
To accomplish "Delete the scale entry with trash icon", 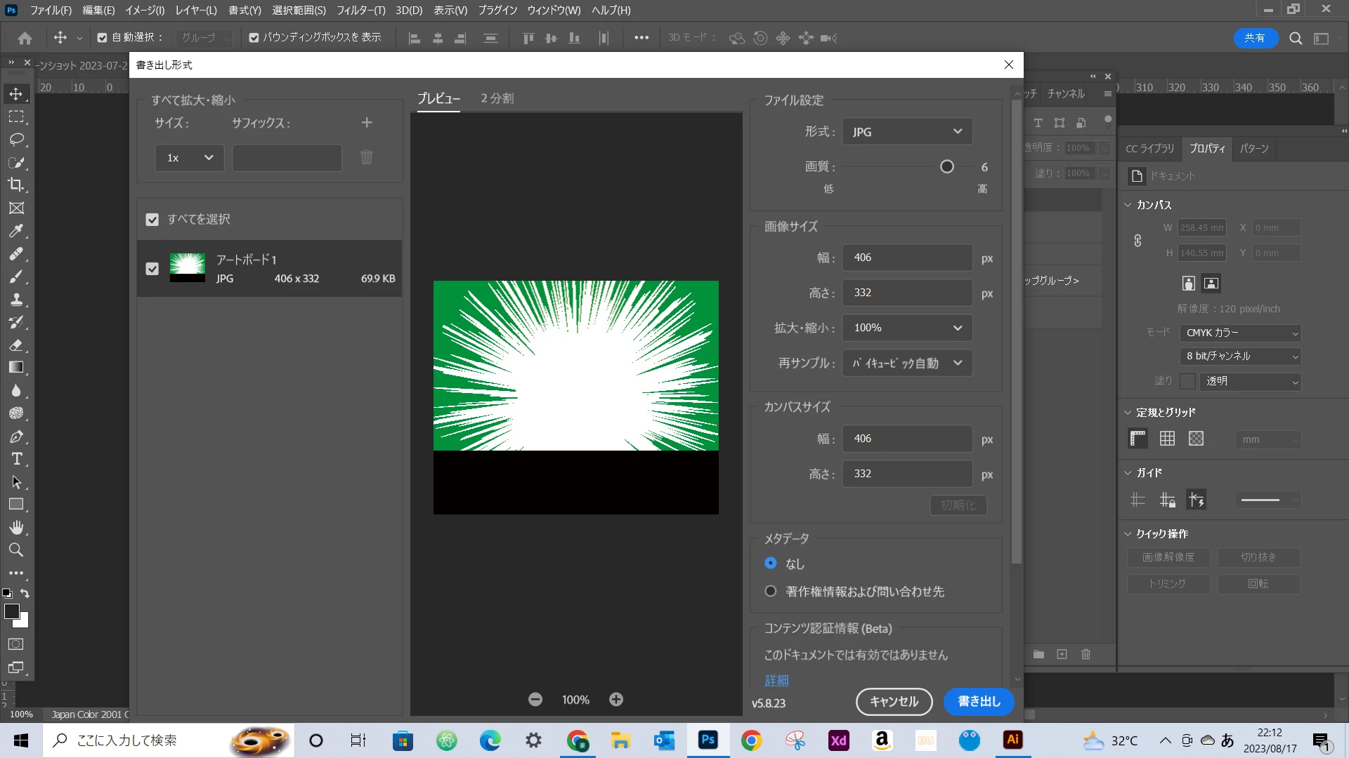I will 367,157.
